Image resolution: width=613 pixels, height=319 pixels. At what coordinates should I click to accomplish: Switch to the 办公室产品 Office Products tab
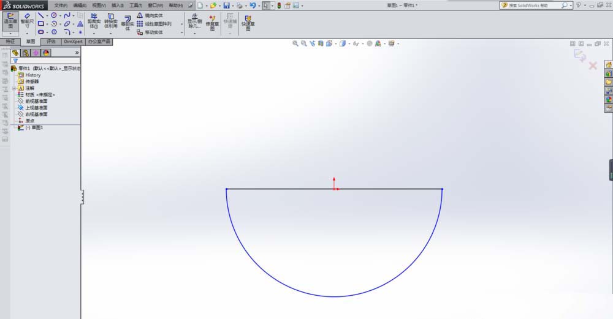pos(99,42)
